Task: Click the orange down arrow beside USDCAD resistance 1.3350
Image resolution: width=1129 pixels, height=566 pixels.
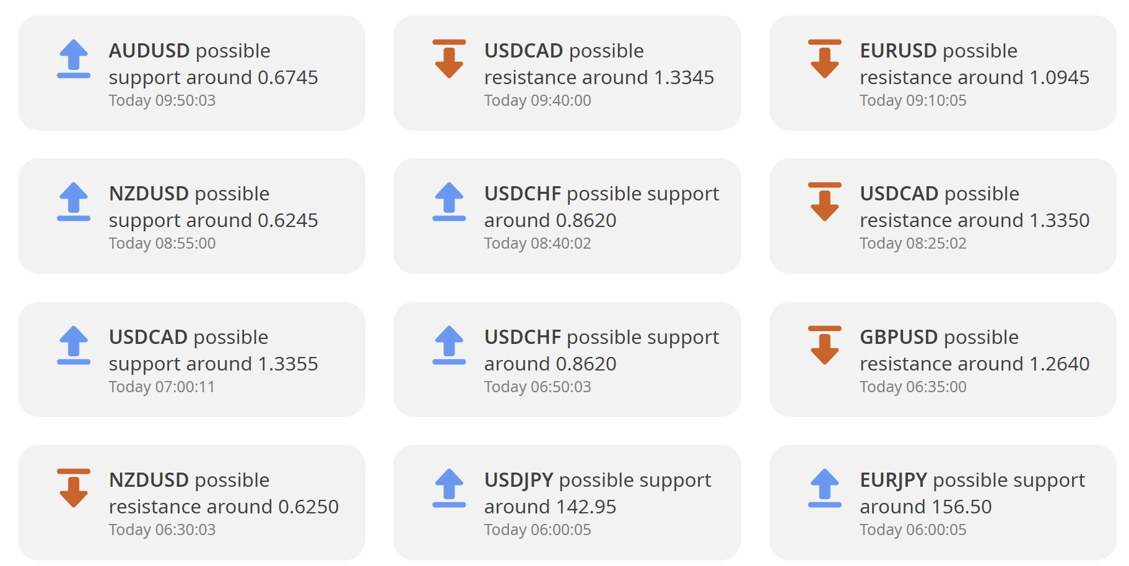Action: point(824,202)
